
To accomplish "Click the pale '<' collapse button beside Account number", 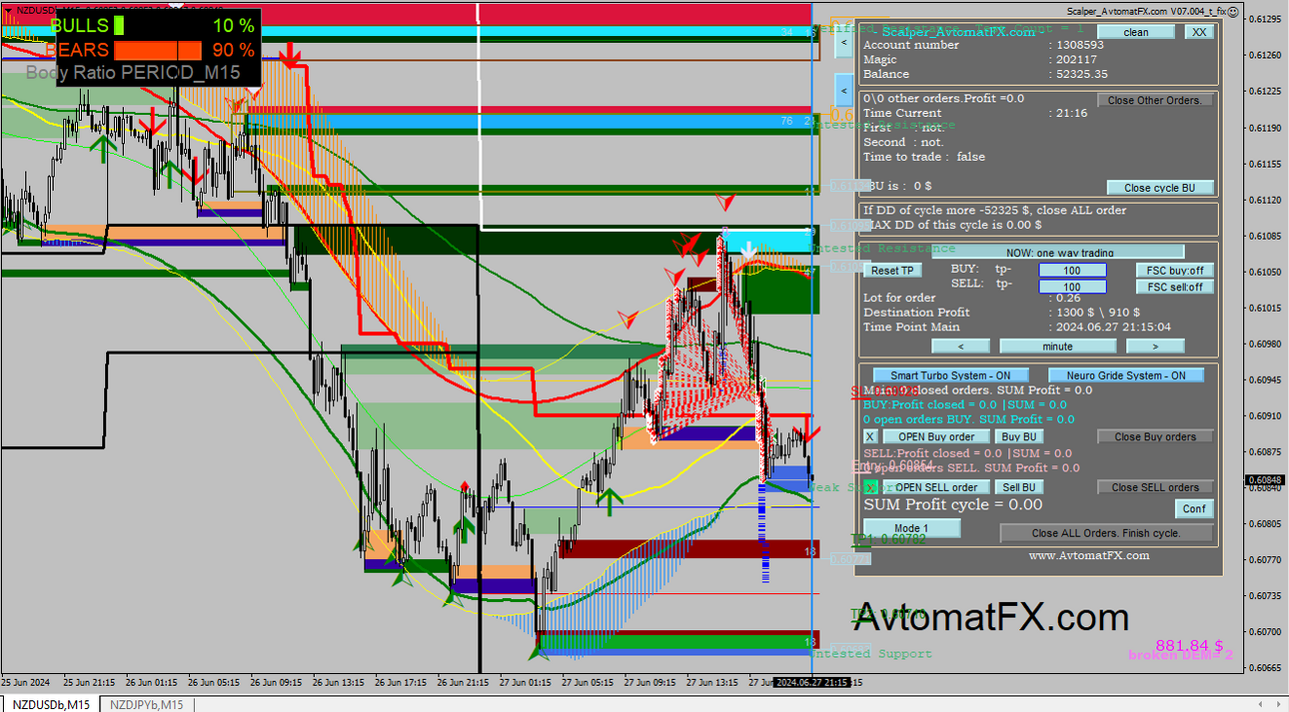I will tap(843, 43).
